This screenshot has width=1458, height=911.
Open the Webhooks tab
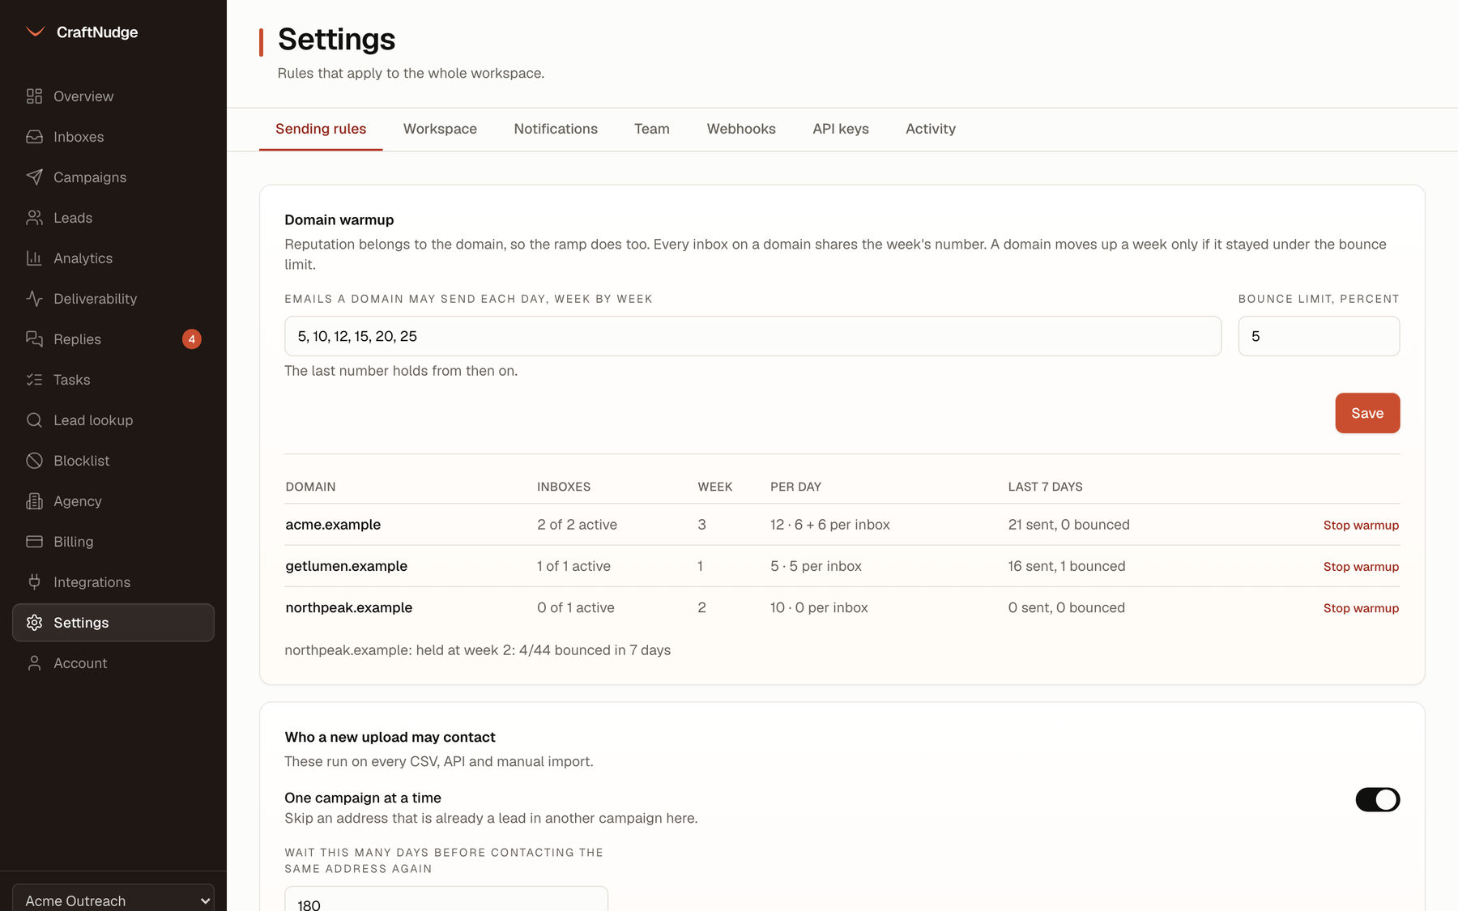click(741, 129)
